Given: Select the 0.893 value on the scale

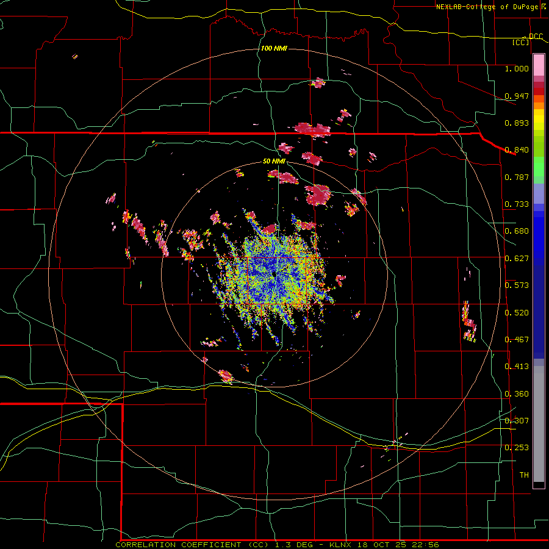Looking at the screenshot, I should pos(517,123).
